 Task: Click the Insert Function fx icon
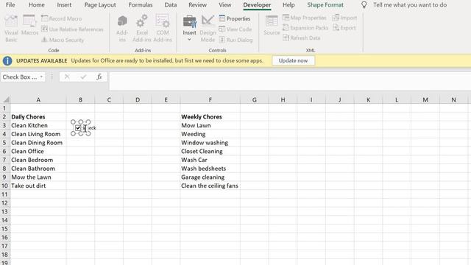[x=99, y=77]
